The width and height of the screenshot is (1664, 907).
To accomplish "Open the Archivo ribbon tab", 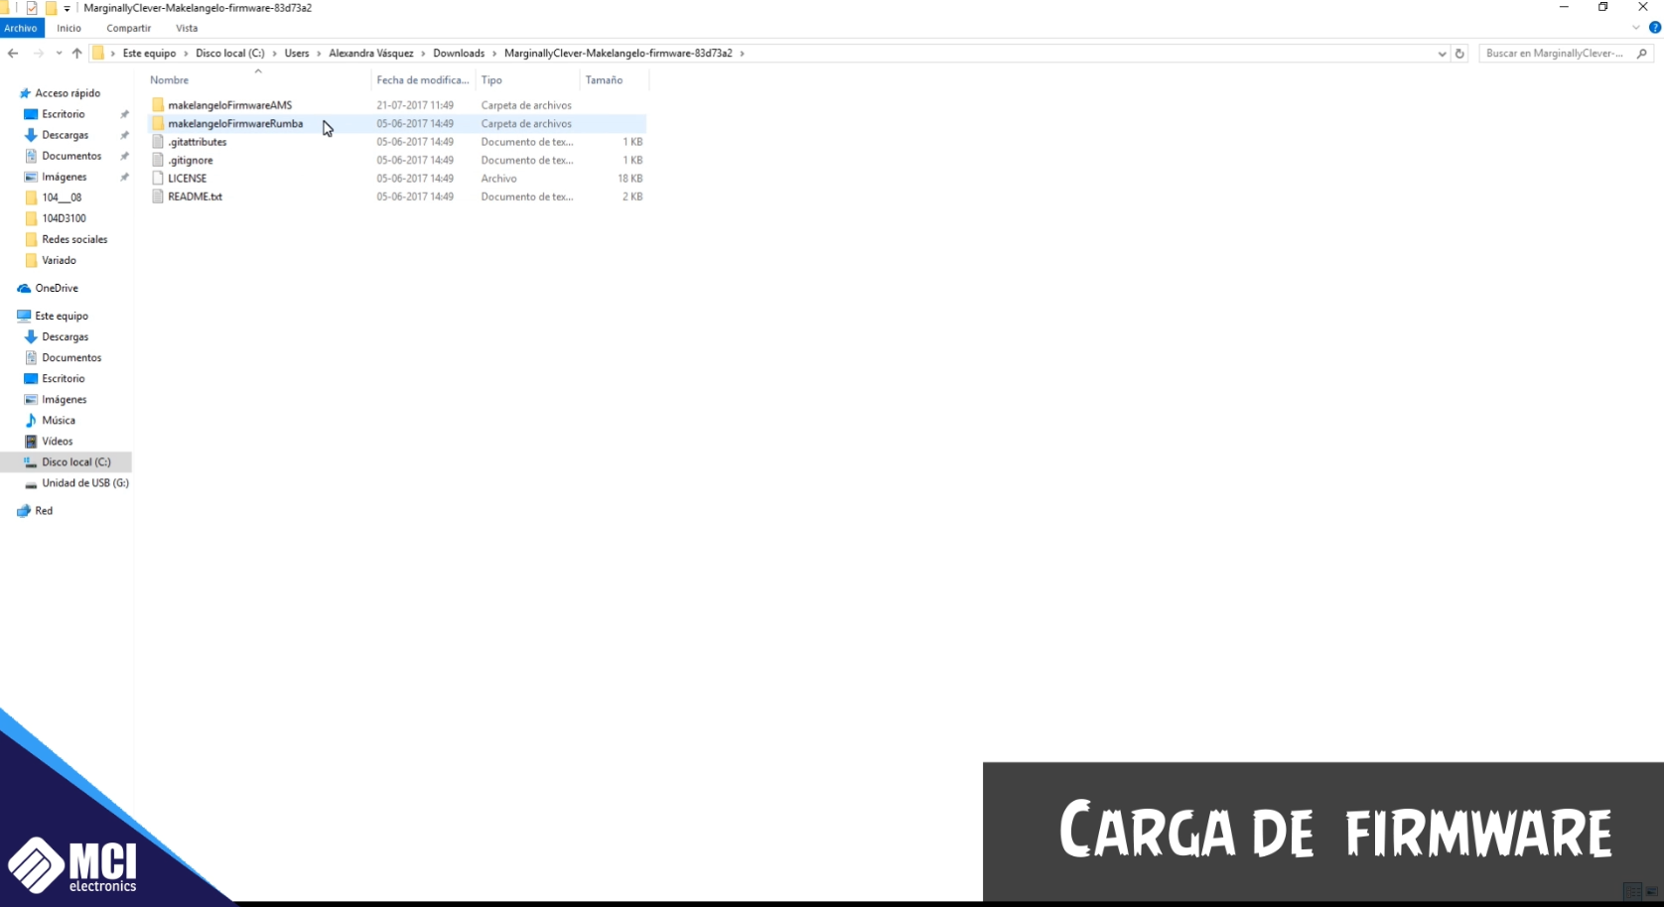I will point(21,28).
